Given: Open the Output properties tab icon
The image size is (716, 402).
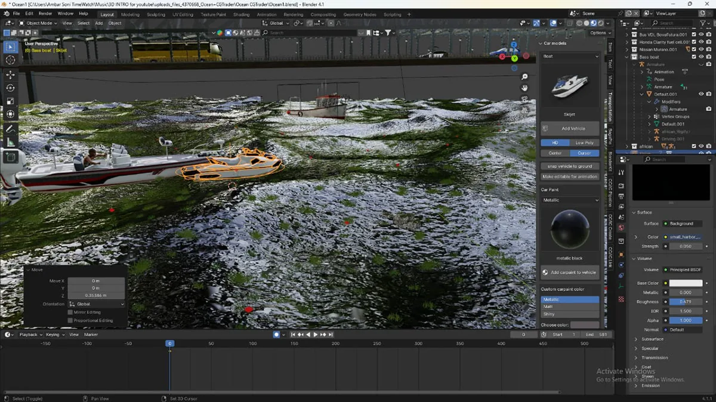Looking at the screenshot, I should pos(621,197).
